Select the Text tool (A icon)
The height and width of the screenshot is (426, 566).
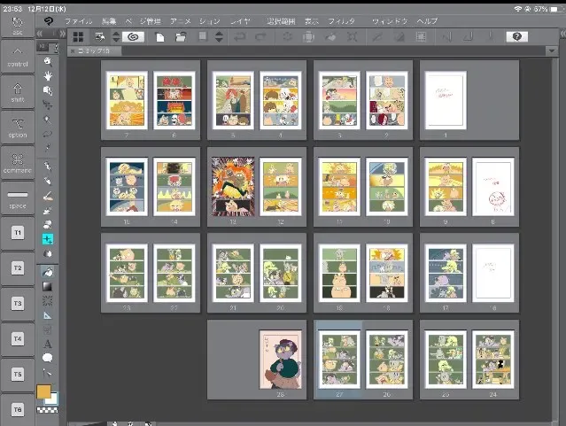[48, 344]
